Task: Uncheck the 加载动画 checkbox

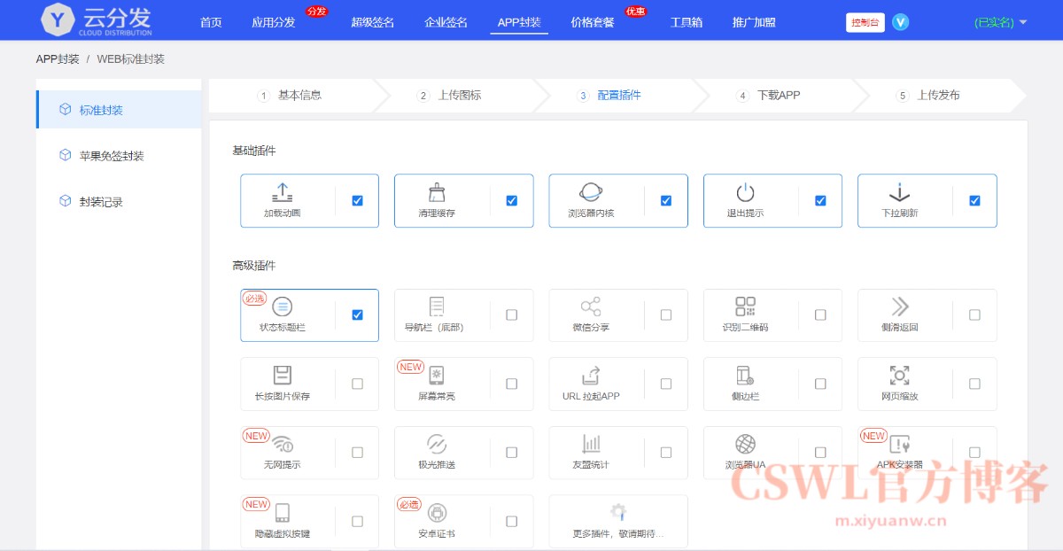Action: click(x=357, y=201)
